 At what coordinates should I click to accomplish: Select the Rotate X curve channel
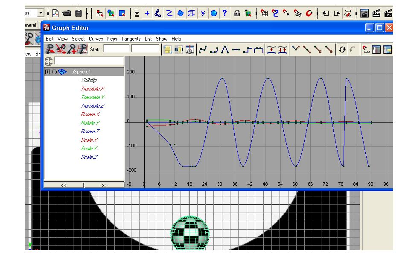(90, 114)
